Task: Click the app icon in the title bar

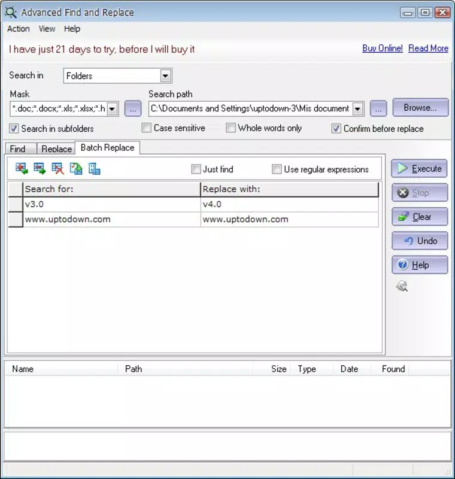Action: (x=11, y=12)
